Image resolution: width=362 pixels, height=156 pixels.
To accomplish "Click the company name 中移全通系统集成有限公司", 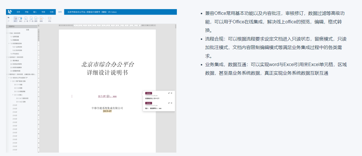I will click(107, 108).
